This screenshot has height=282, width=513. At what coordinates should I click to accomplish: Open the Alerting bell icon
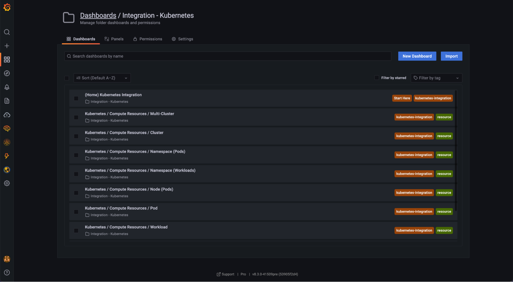(x=7, y=87)
